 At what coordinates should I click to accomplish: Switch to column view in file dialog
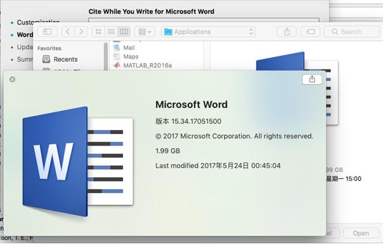(x=124, y=32)
